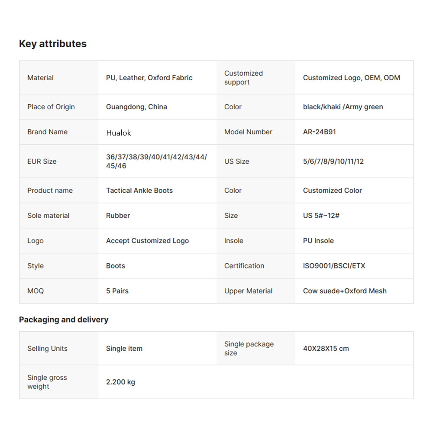Image resolution: width=433 pixels, height=433 pixels.
Task: Click the Packaging and delivery heading
Action: [x=64, y=320]
